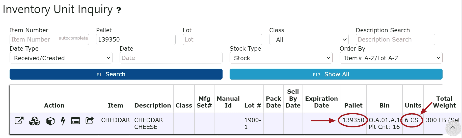Viewport: 462px width, 138px height.
Task: Click the lightning bolt action icon
Action: pyautogui.click(x=63, y=121)
